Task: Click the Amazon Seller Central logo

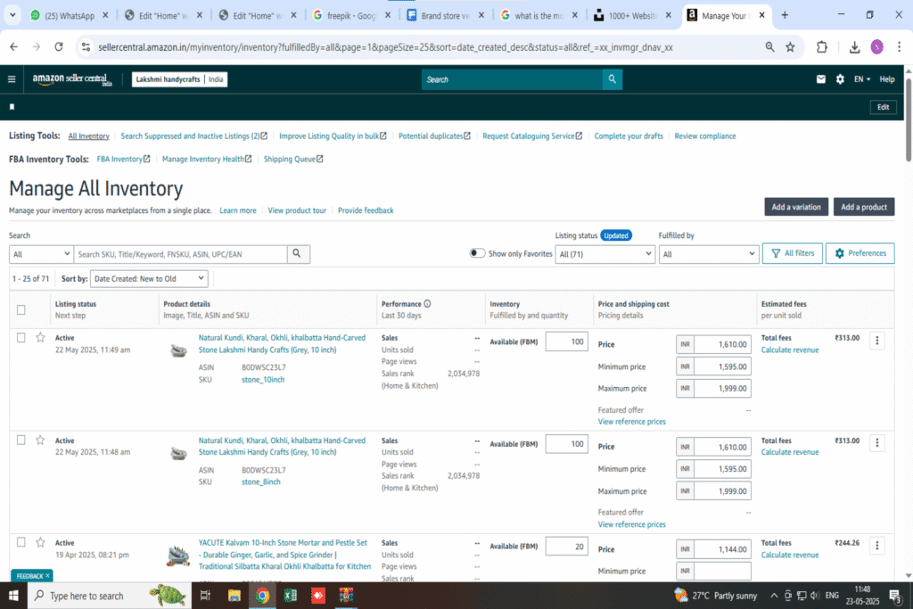Action: click(x=71, y=79)
